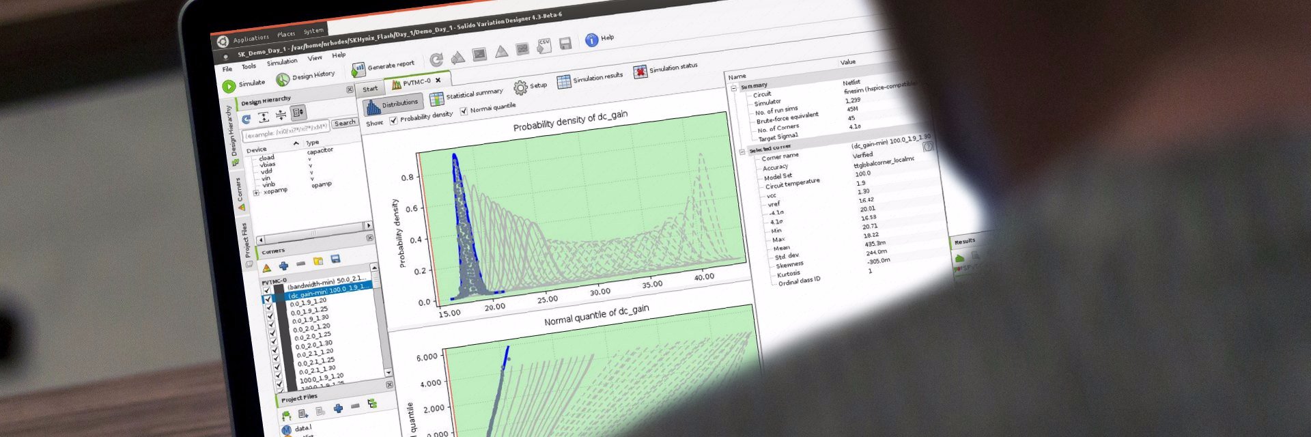The height and width of the screenshot is (437, 1311).
Task: Toggle checkbox for corner 100.0_1.9_1.20
Action: click(279, 383)
